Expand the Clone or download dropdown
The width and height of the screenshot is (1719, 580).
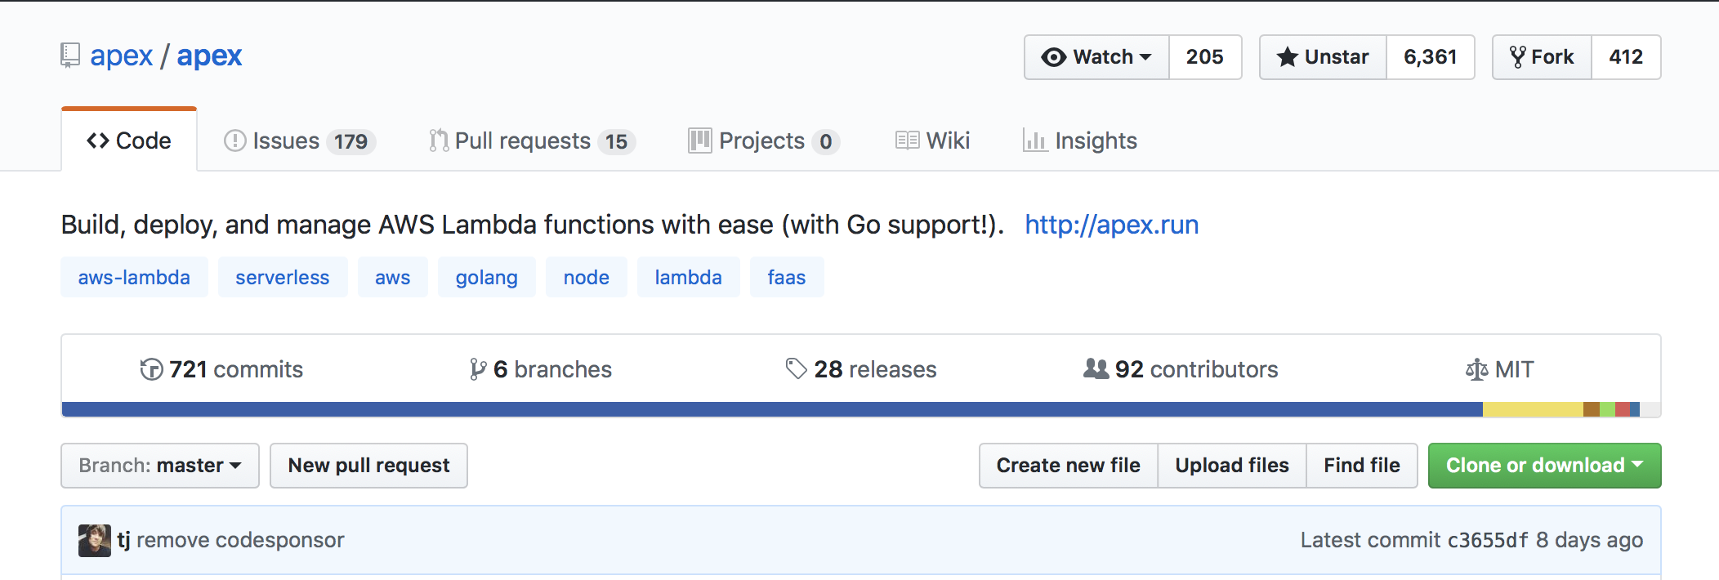pyautogui.click(x=1544, y=466)
